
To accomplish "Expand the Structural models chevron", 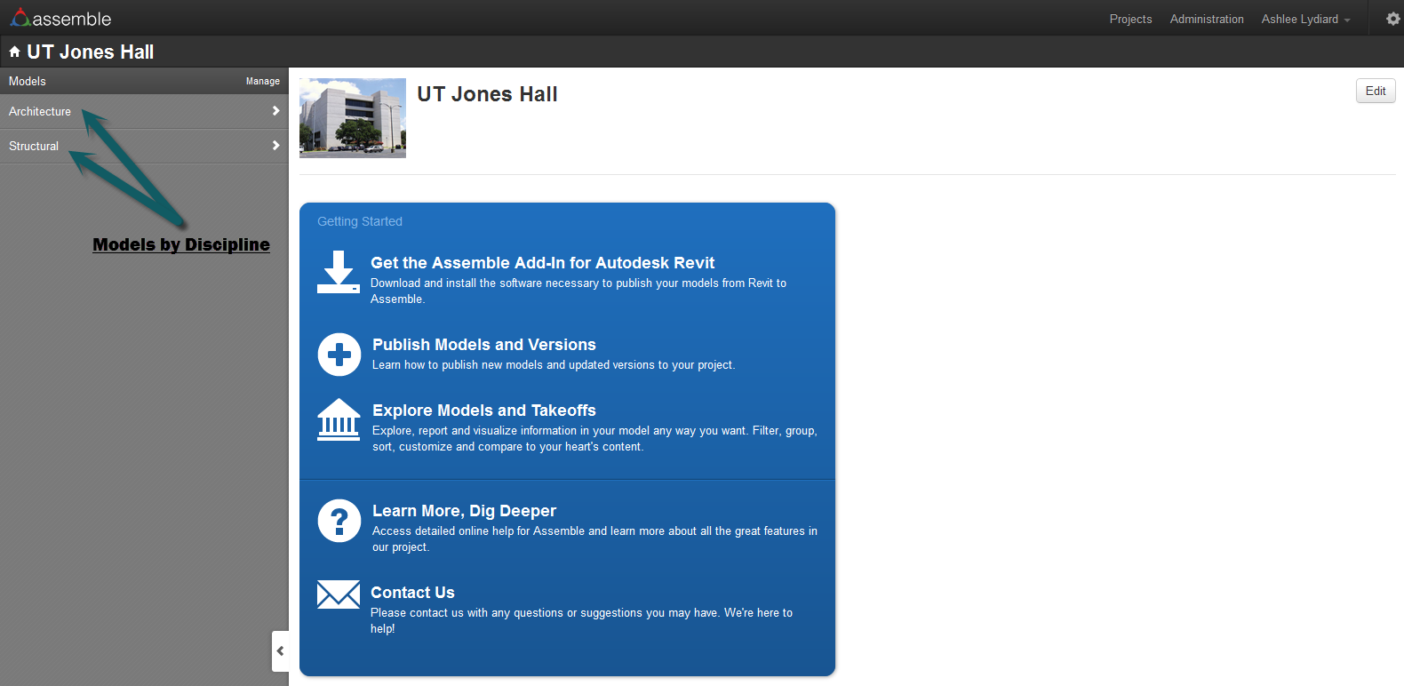I will pyautogui.click(x=275, y=146).
